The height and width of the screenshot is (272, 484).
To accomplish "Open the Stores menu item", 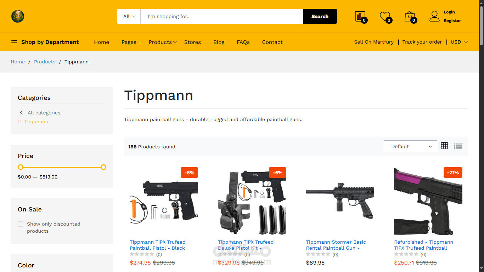I will tap(192, 42).
